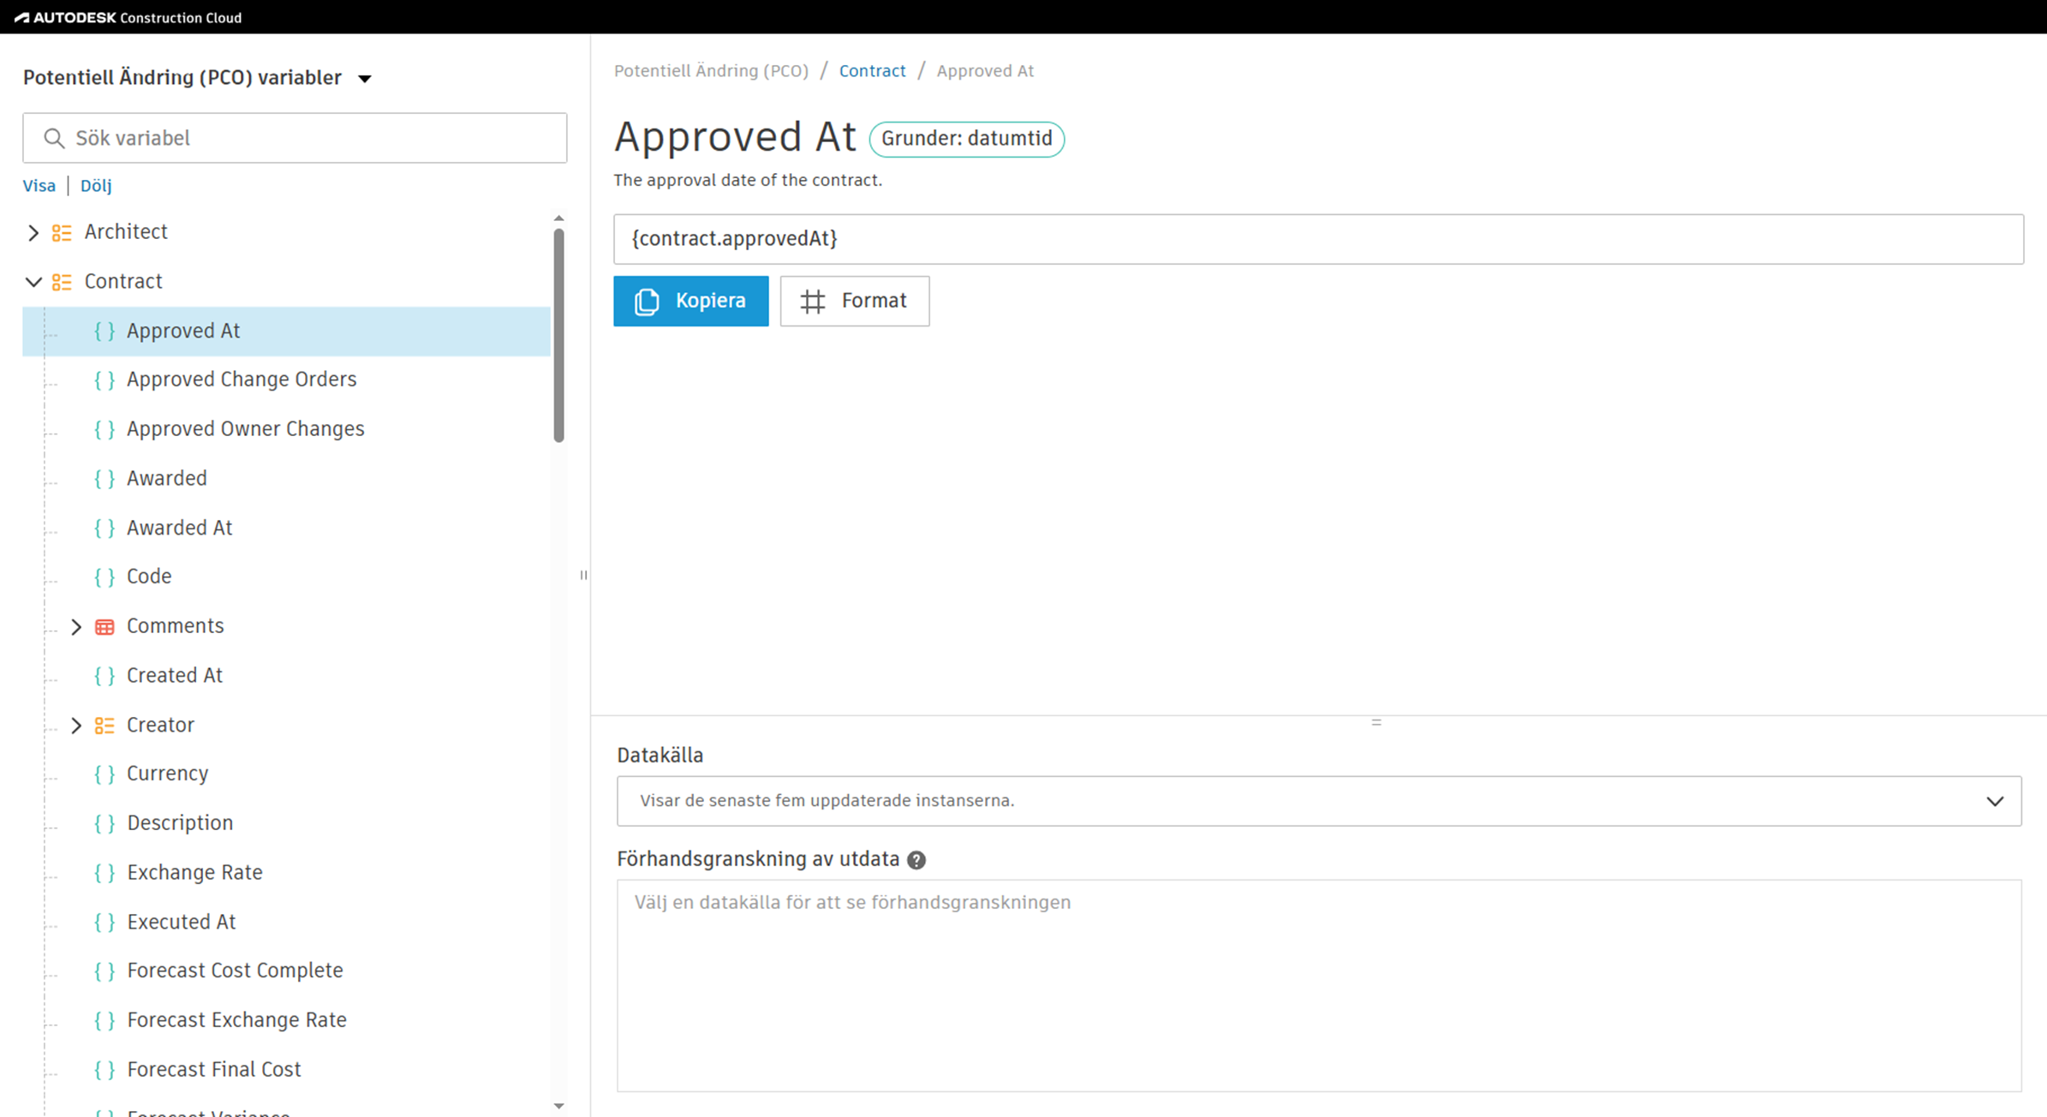
Task: Click the Comments table icon
Action: pos(104,627)
